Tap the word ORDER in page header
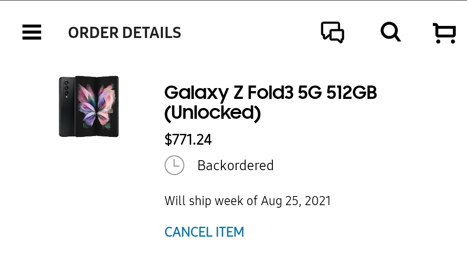Screen dimensions: 467x260 click(93, 32)
